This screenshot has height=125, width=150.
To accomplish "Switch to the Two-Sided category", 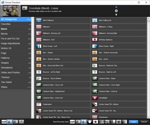I will coord(16,82).
